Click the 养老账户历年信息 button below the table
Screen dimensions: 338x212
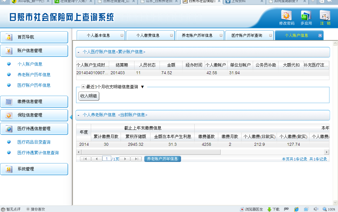tap(163, 159)
